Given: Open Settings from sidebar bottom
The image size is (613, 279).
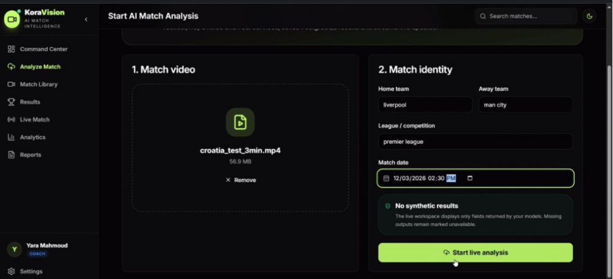Looking at the screenshot, I should point(31,271).
